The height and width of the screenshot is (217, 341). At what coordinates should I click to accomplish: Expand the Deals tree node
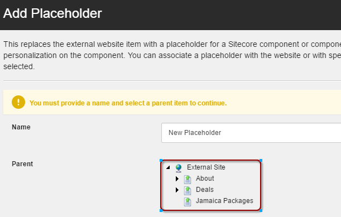(x=177, y=190)
